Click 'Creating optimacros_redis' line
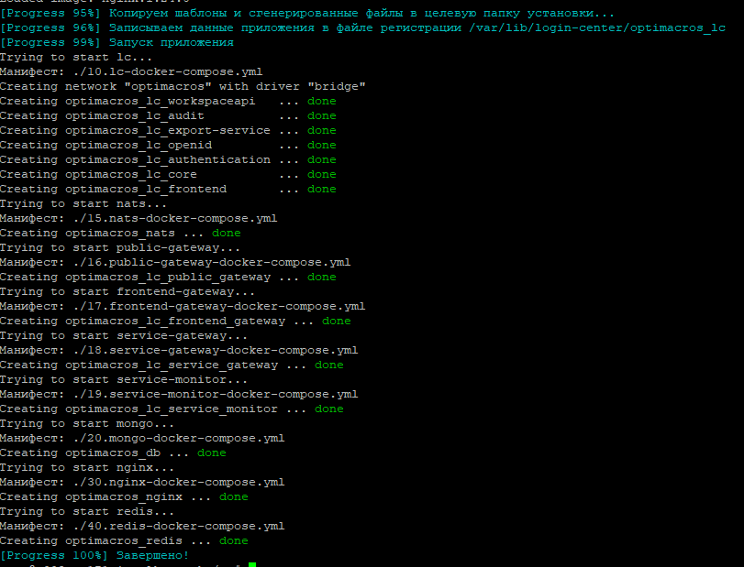 [124, 542]
